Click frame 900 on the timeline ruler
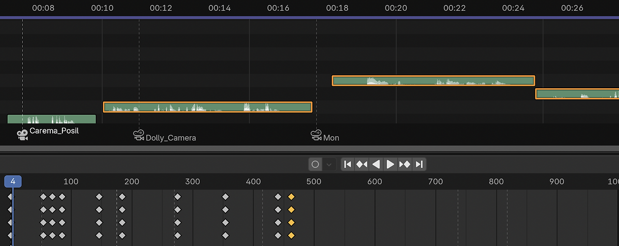 click(x=557, y=181)
